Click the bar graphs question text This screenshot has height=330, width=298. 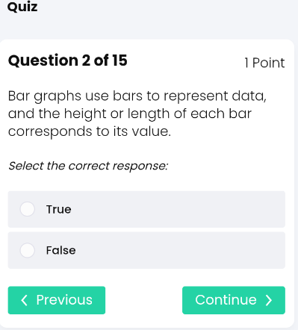(x=137, y=113)
